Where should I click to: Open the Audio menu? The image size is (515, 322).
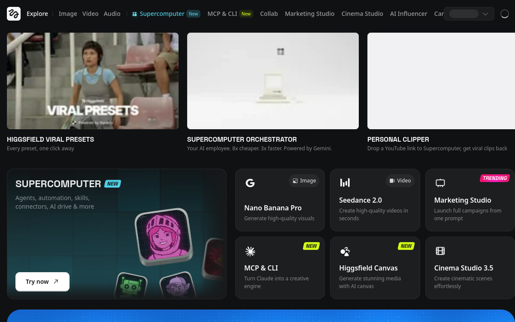coord(112,14)
